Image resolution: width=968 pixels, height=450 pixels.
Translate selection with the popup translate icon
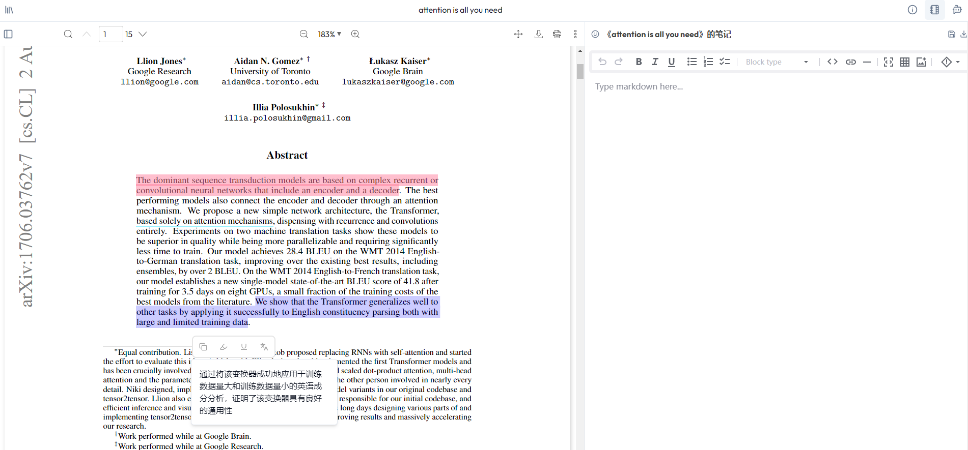point(264,347)
